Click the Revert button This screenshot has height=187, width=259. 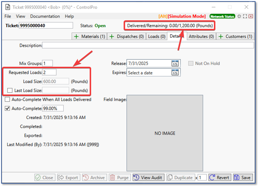click(220, 178)
